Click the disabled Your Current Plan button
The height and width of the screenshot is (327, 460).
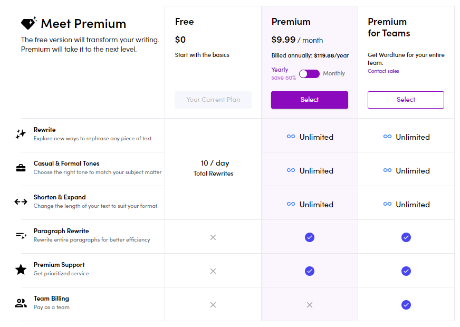213,100
